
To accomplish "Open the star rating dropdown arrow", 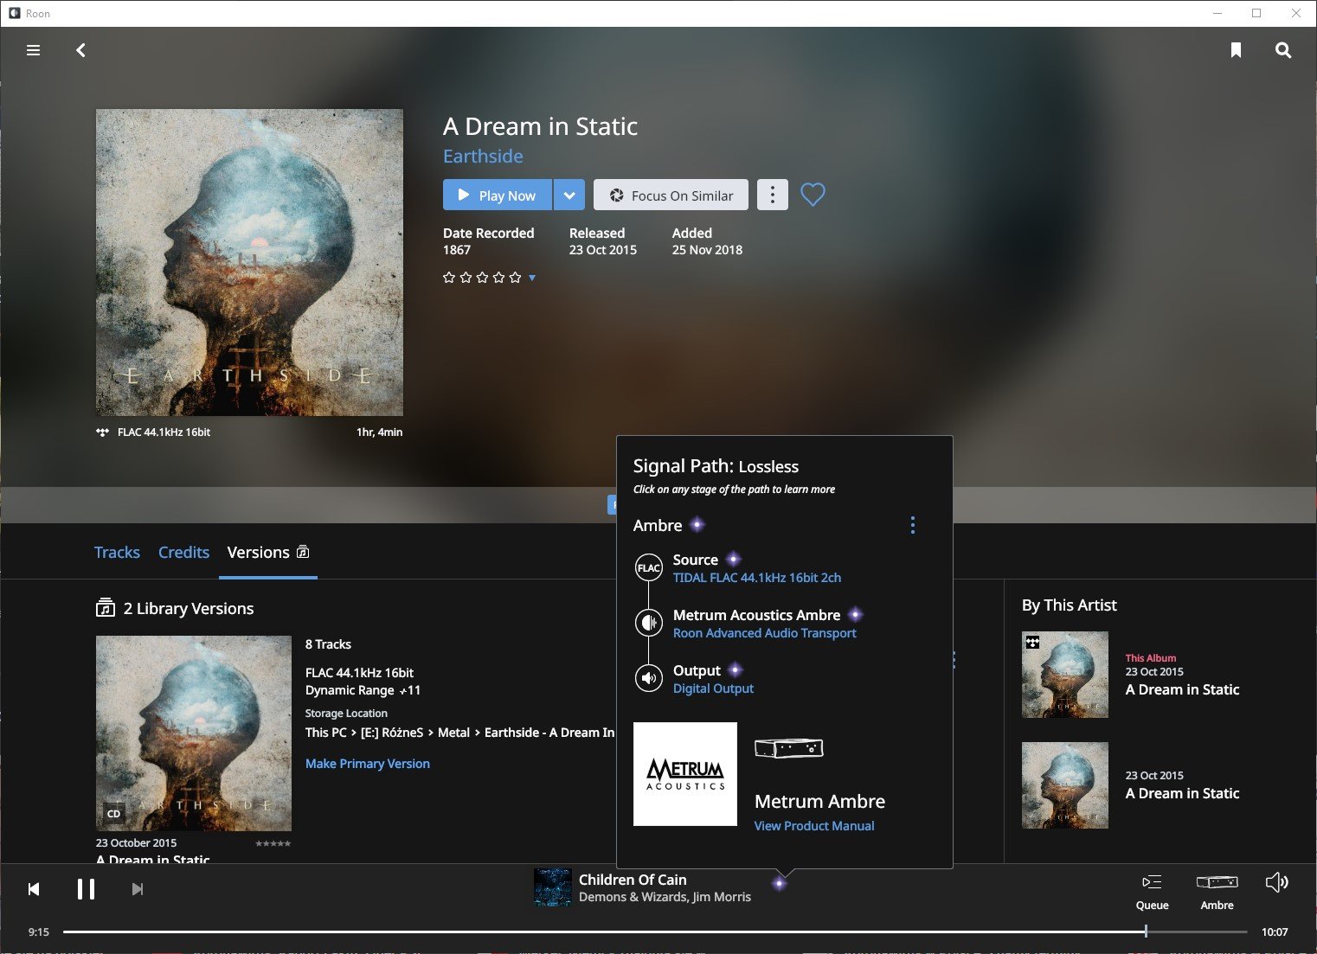I will pyautogui.click(x=532, y=278).
